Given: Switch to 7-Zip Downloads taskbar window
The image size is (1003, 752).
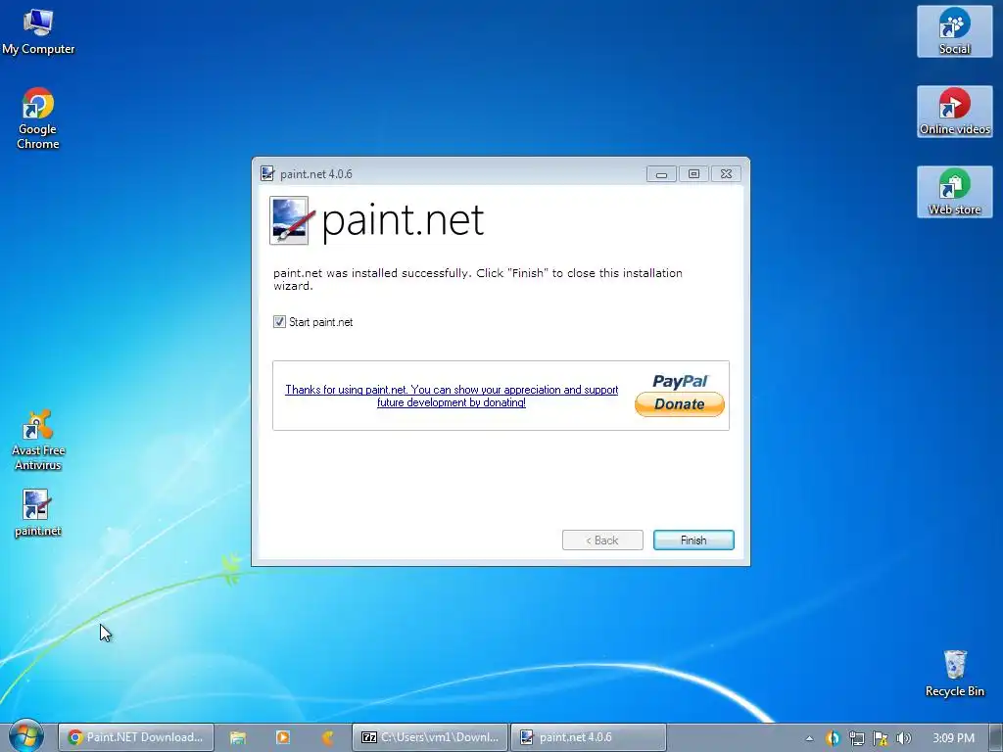Looking at the screenshot, I should point(430,737).
